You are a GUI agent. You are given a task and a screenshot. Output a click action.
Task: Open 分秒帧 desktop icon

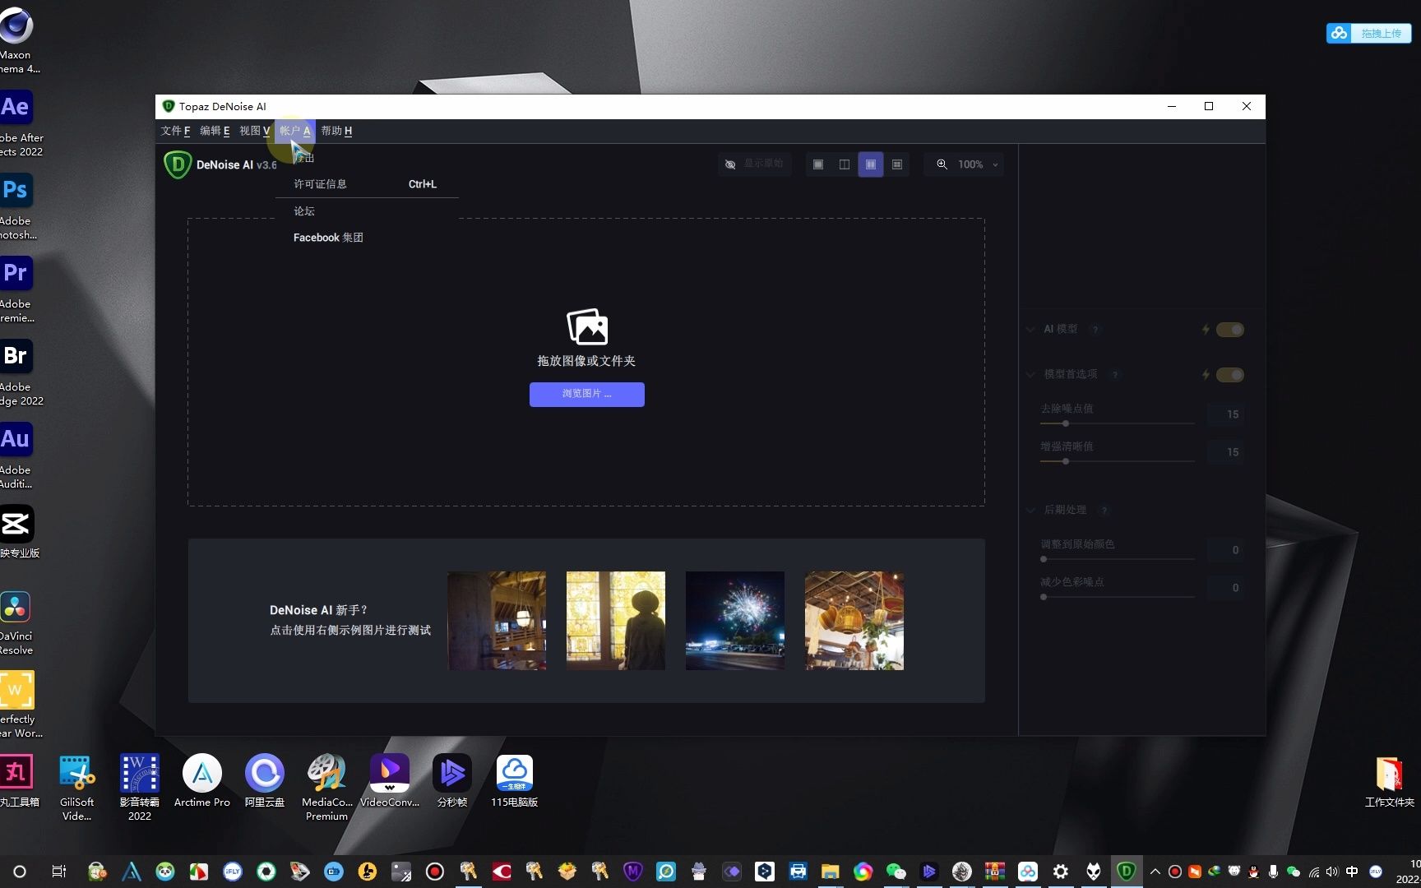452,781
